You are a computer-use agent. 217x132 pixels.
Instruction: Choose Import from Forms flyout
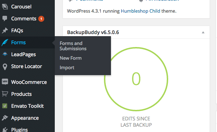67,68
